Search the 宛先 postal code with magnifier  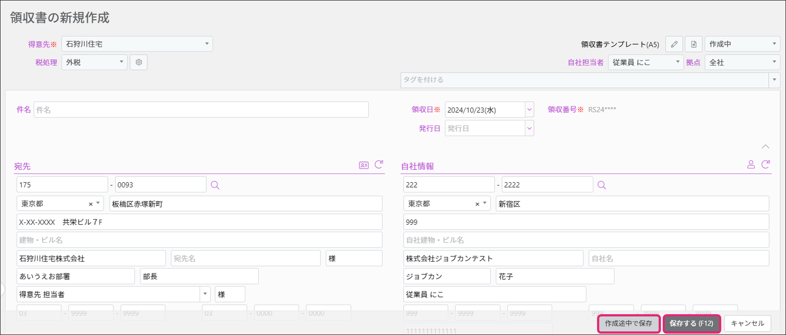click(x=215, y=185)
